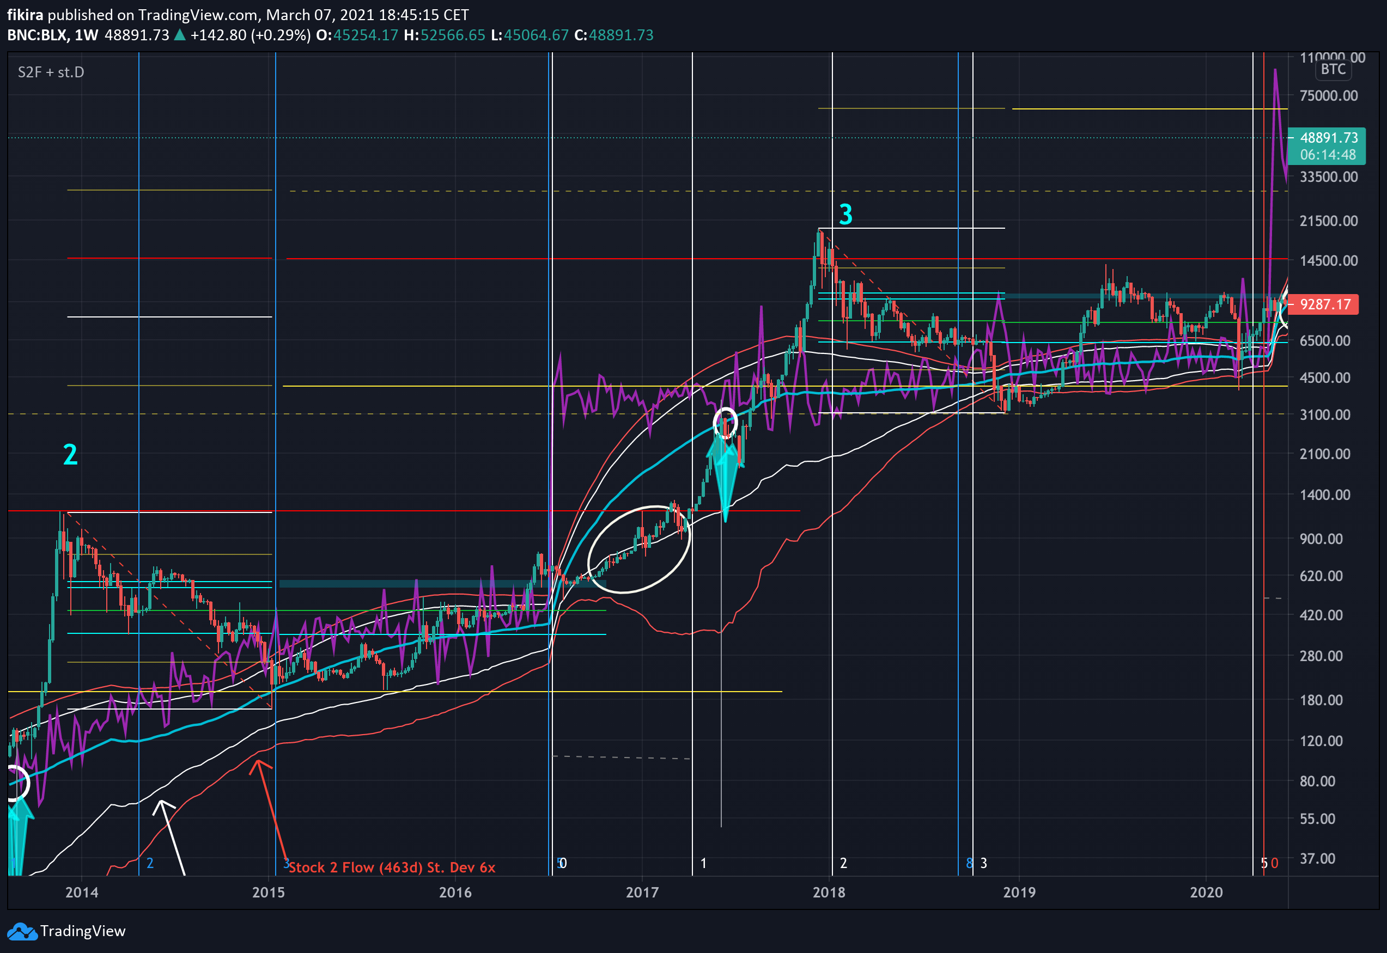The height and width of the screenshot is (953, 1387).
Task: Click the '2016' time axis label
Action: point(456,893)
